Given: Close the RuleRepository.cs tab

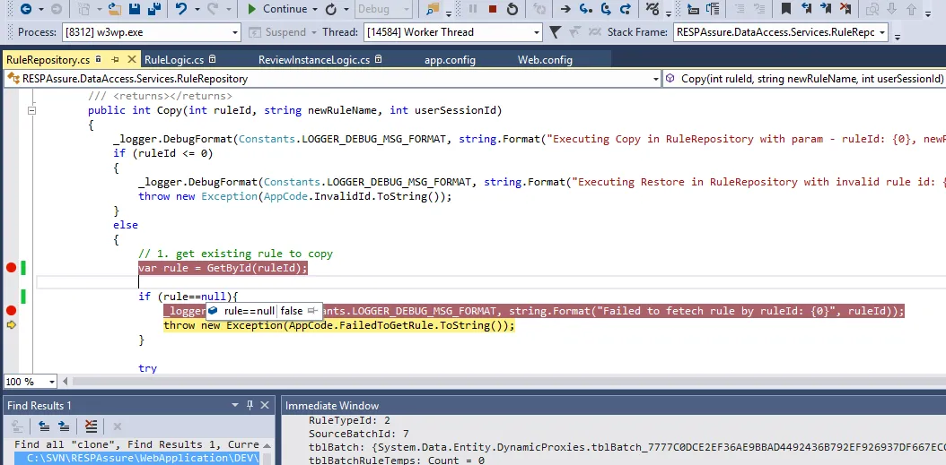Looking at the screenshot, I should click(132, 60).
